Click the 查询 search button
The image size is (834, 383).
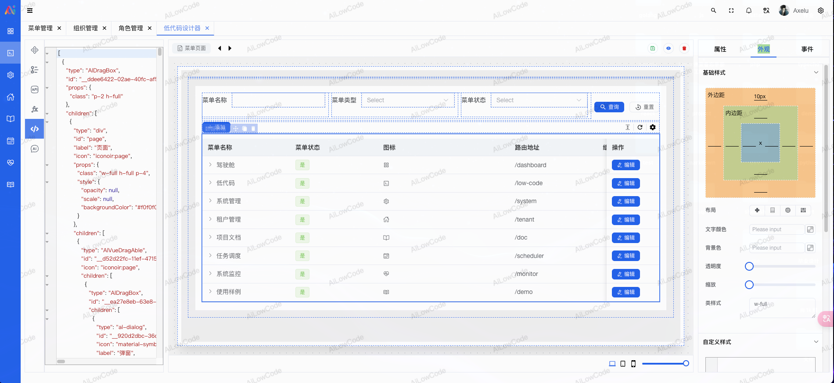[x=609, y=107]
